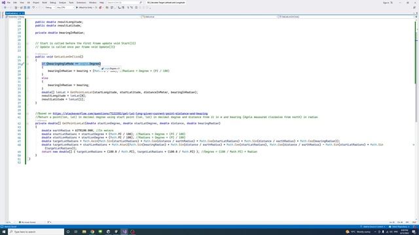Screen dimensions: 419x235
Task: Open the Unity Editor from the taskbar
Action: [117, 232]
